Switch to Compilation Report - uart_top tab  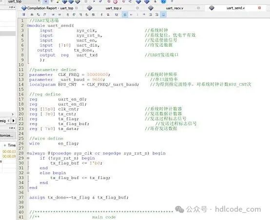(x=50, y=8)
